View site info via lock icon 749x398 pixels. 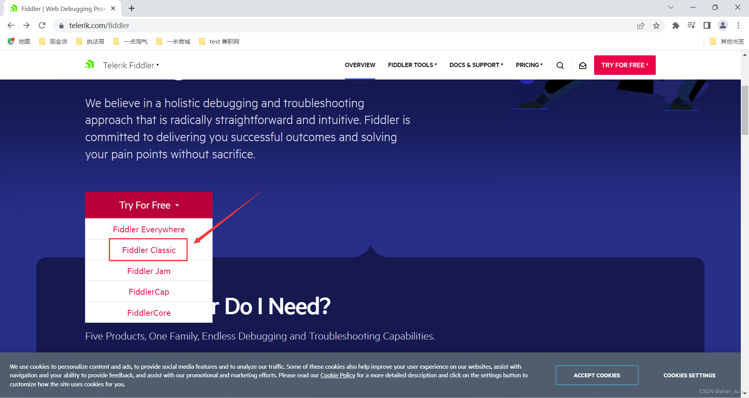coord(61,26)
